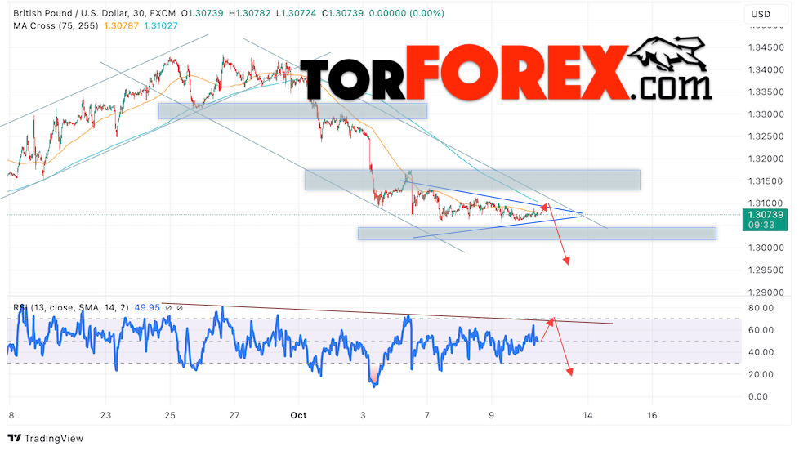Screen dimensions: 799x451
Task: Click the 40.00 RSI axis label
Action: [x=761, y=352]
